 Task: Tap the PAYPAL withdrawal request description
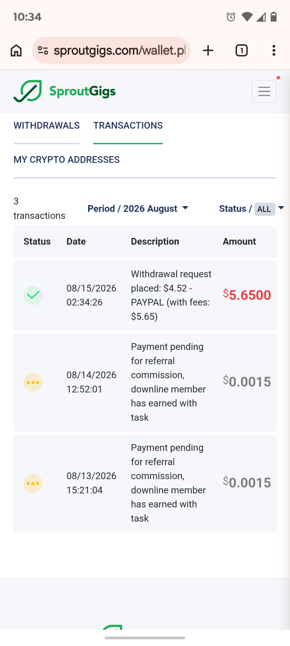(x=171, y=295)
